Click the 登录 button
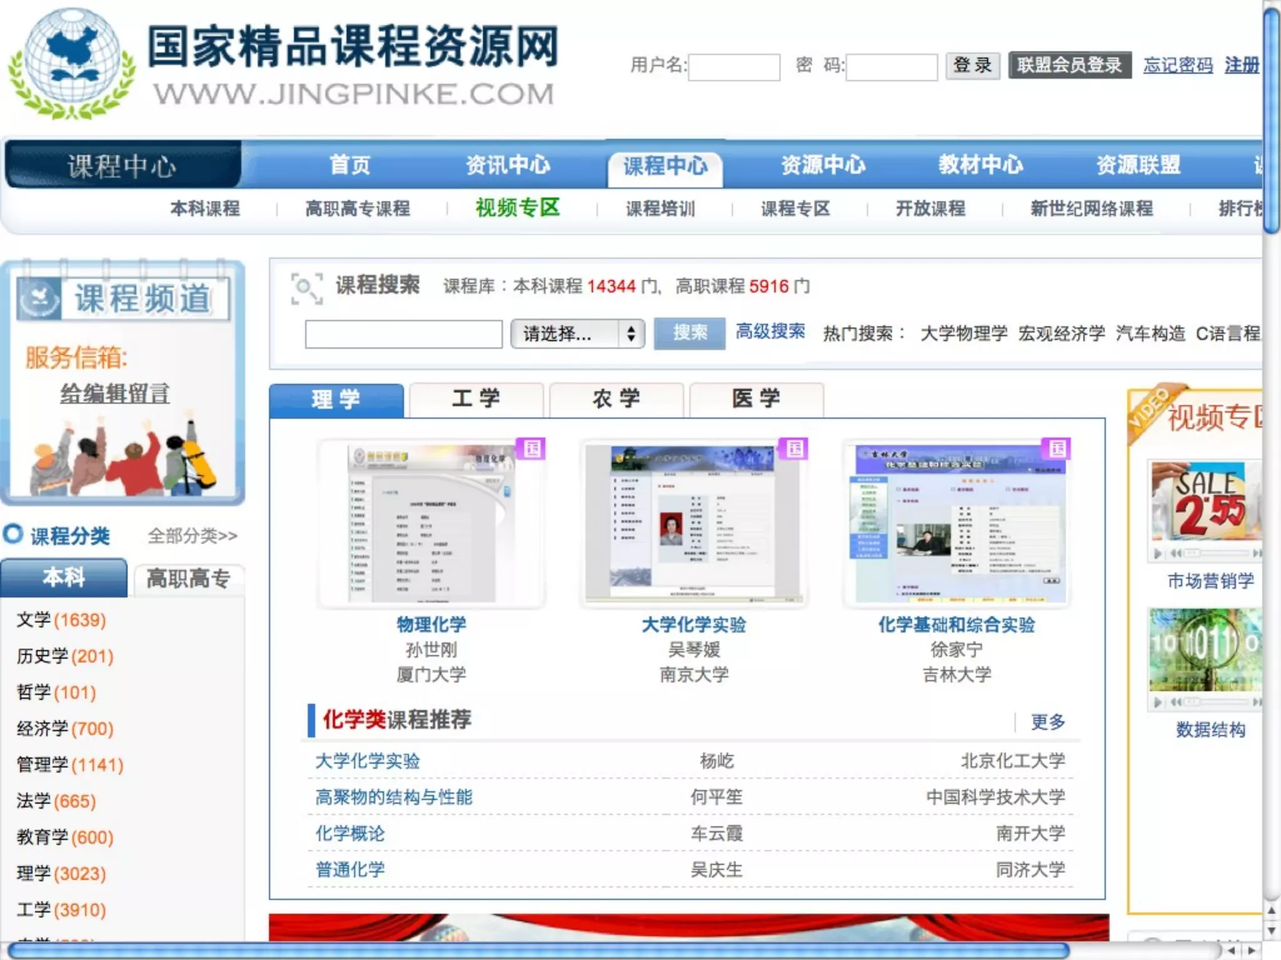Image resolution: width=1281 pixels, height=960 pixels. [x=972, y=65]
